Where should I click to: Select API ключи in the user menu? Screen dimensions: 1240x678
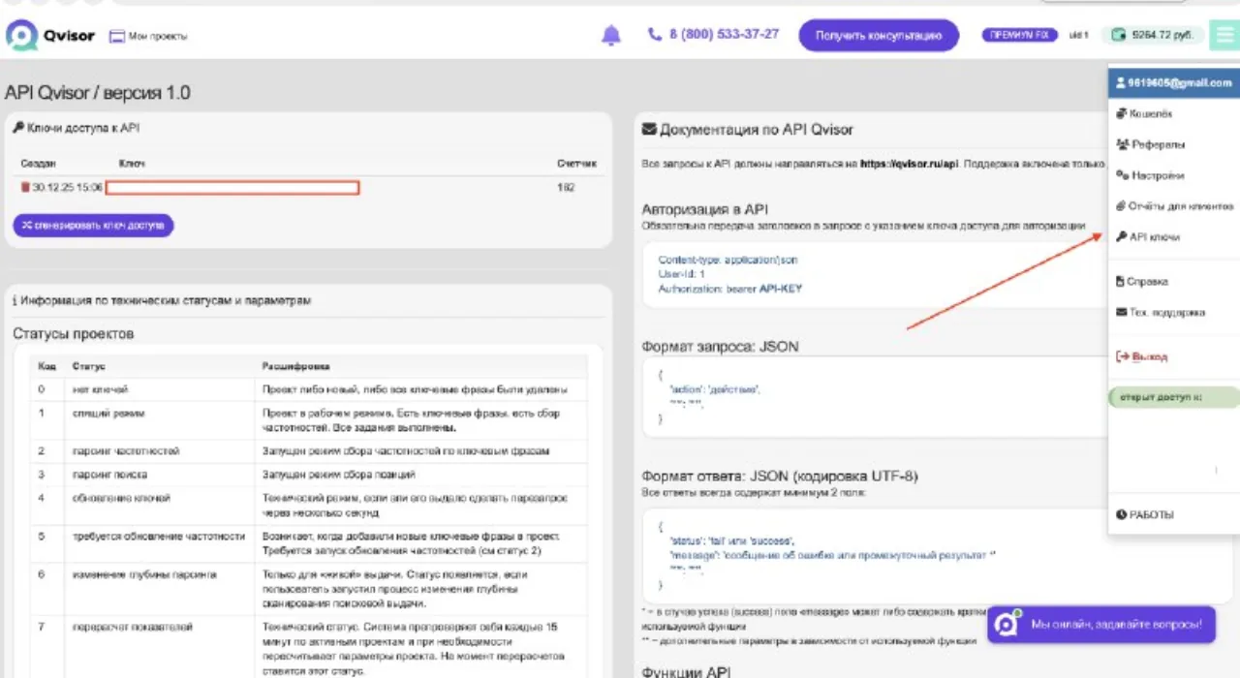[1148, 236]
